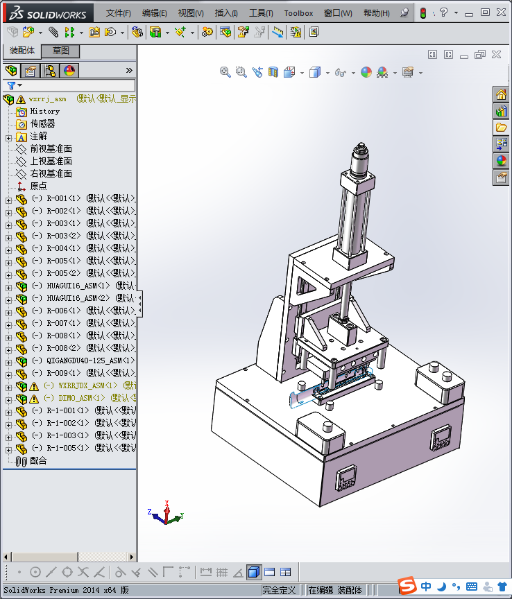The image size is (512, 599).
Task: Switch to the 草图 tab
Action: 60,51
